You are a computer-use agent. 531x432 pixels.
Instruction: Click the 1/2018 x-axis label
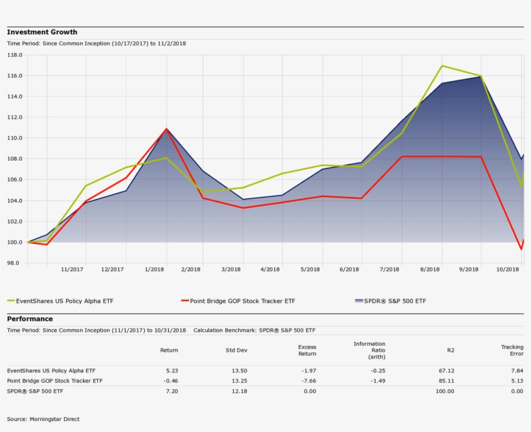pos(154,269)
